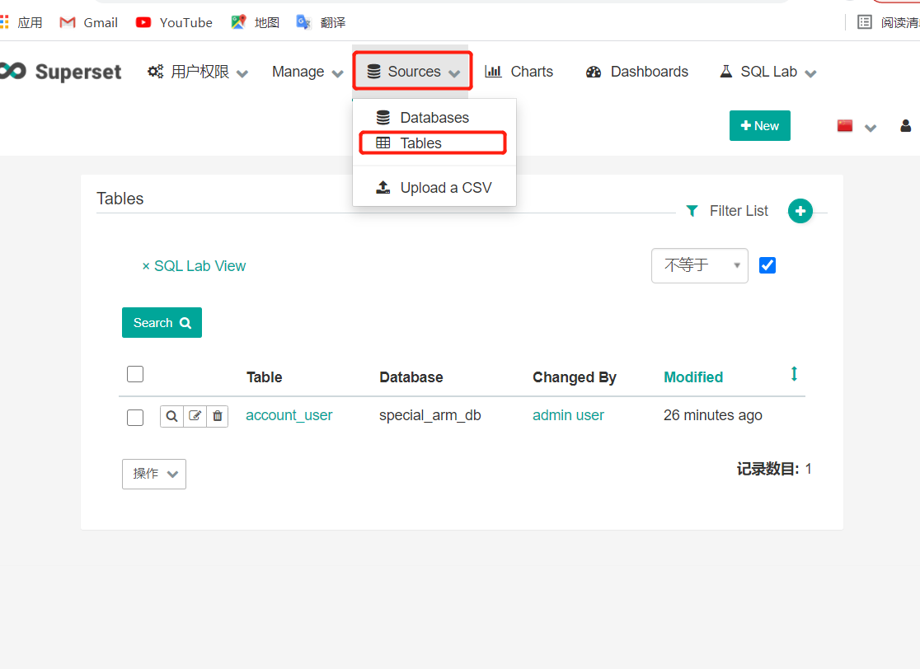Click the Table column header
The height and width of the screenshot is (669, 920).
[264, 377]
